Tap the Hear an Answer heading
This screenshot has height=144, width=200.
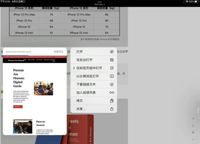click(x=41, y=123)
